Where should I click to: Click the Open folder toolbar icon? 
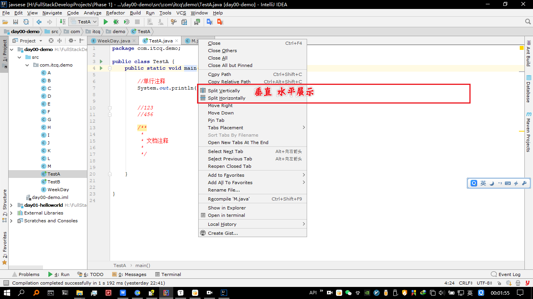[5, 22]
